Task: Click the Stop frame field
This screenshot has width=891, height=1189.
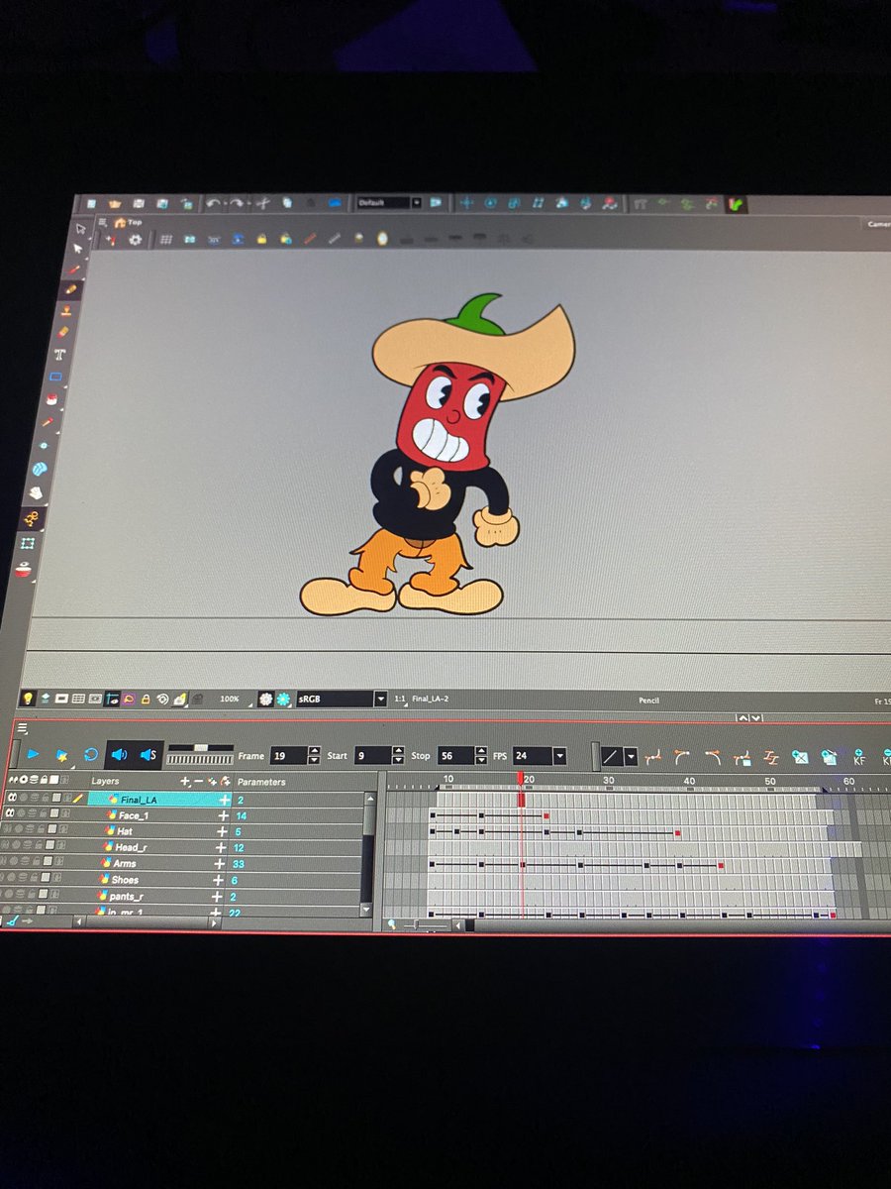Action: click(x=455, y=756)
